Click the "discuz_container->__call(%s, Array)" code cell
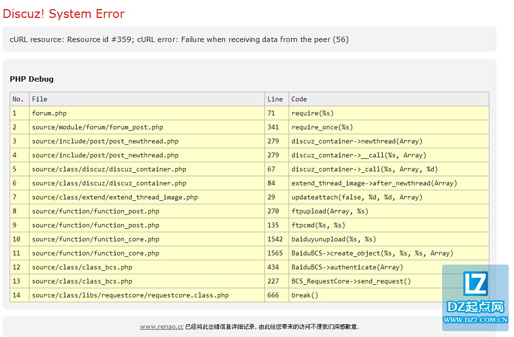The height and width of the screenshot is (337, 514). pyautogui.click(x=389, y=155)
